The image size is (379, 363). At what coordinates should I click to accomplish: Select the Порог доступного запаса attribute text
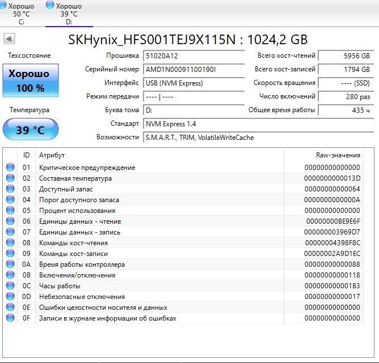click(79, 200)
